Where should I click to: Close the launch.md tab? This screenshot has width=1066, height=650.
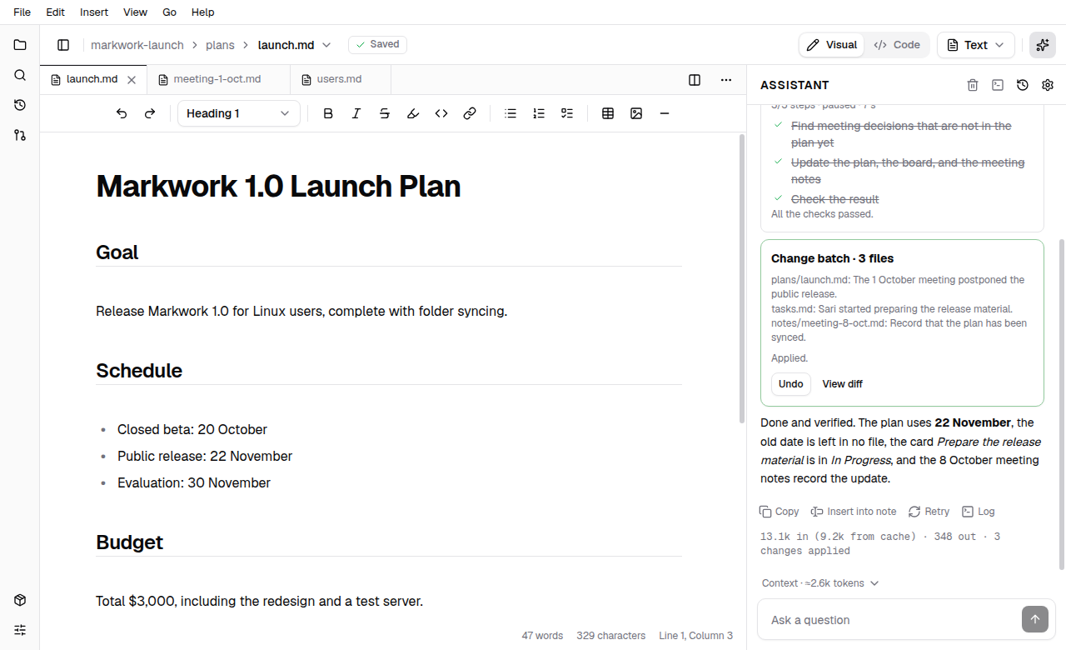click(x=132, y=80)
